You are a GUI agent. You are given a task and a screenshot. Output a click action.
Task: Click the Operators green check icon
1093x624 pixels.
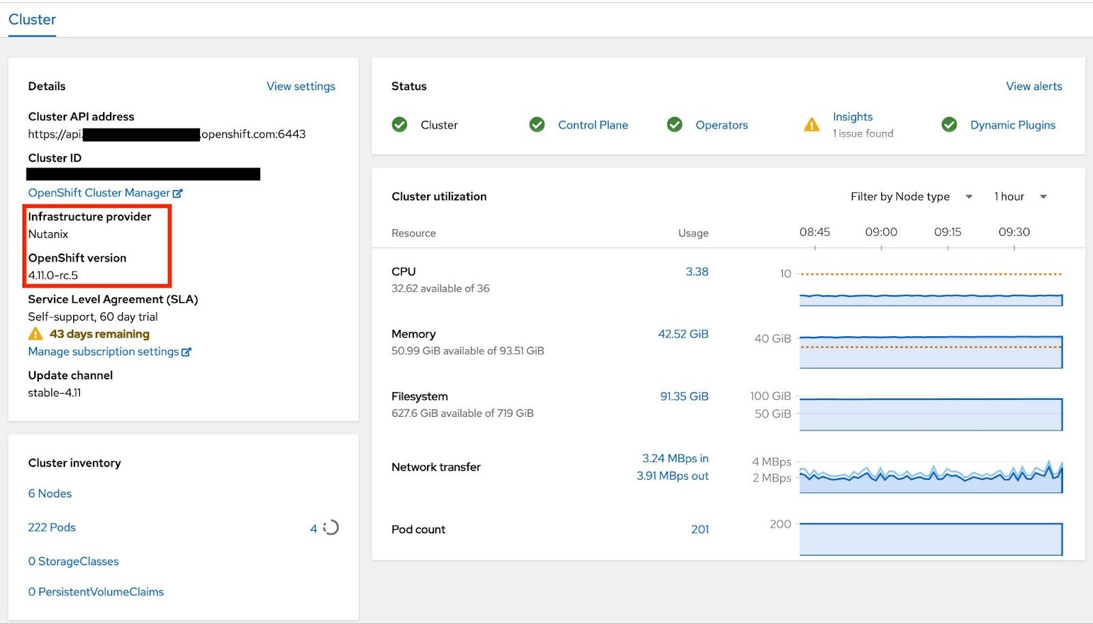(674, 124)
